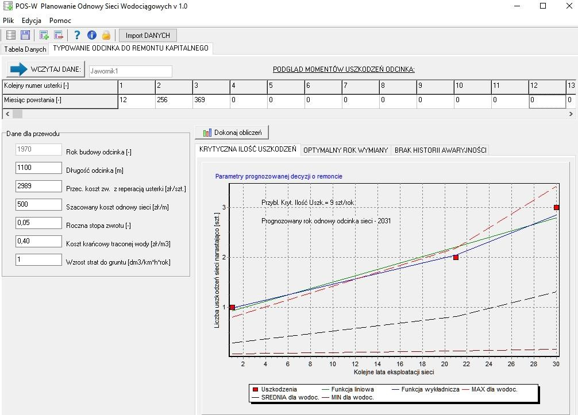Screen dimensions: 578x415
Task: Maximize the POS-W window
Action: pos(542,6)
